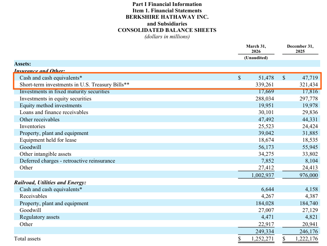This screenshot has width=327, height=246.
Task: Click Railroad Other value 22,917
Action: pos(266,224)
